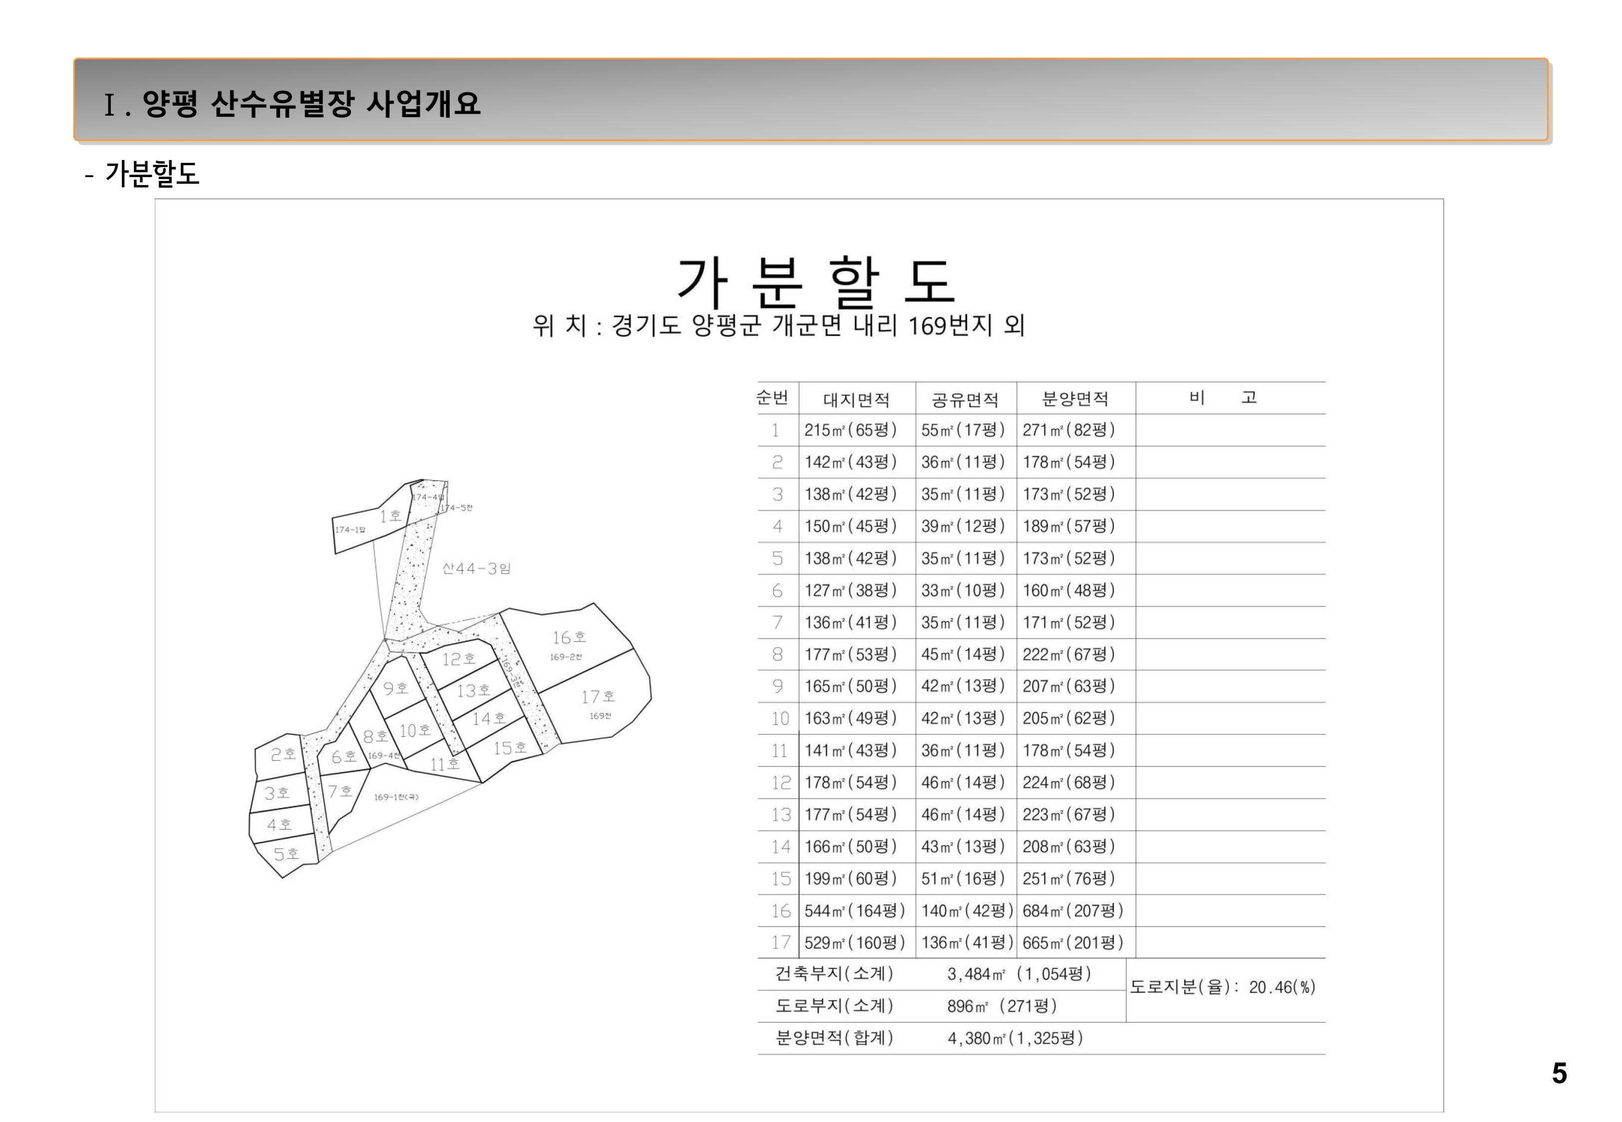Click the '분양면적(합계)' label
Image resolution: width=1622 pixels, height=1122 pixels.
834,1038
